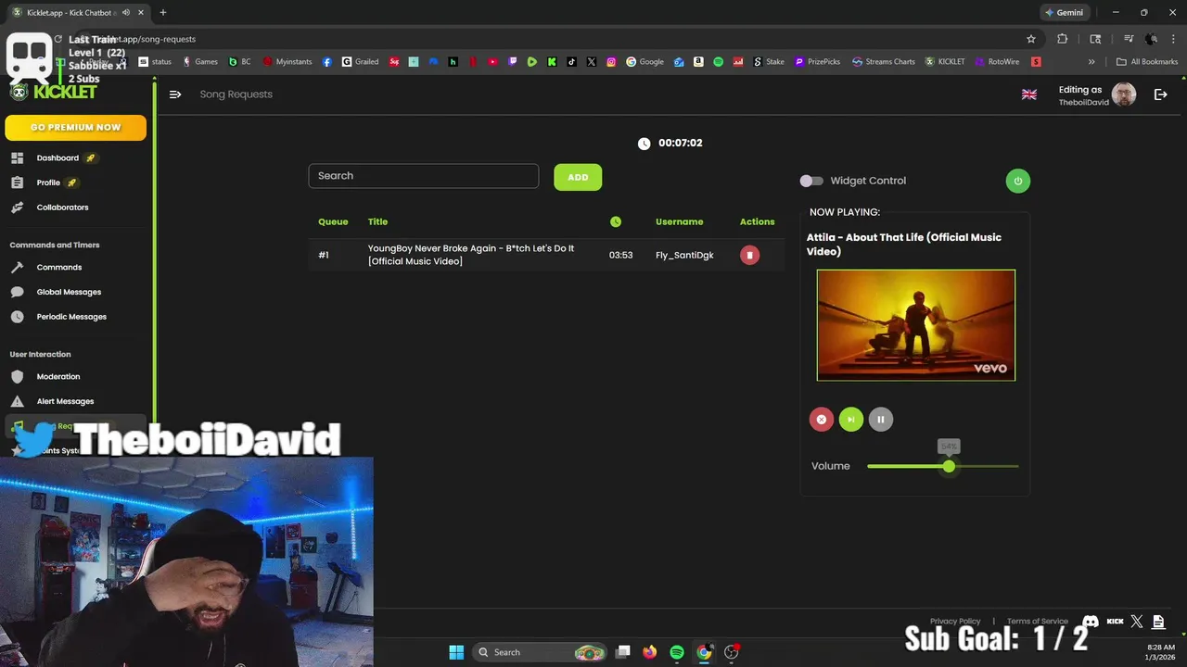Open Firefox from the taskbar
This screenshot has width=1187, height=667.
650,652
